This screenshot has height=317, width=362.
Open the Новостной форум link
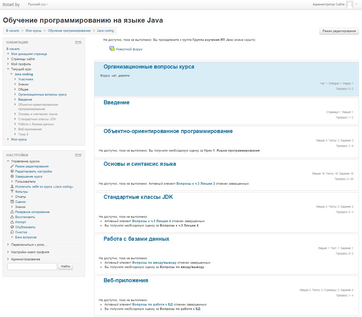tap(129, 49)
